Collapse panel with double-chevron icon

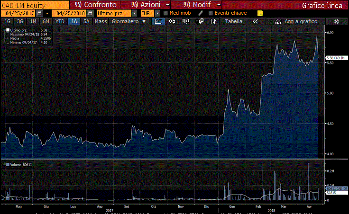coord(255,21)
